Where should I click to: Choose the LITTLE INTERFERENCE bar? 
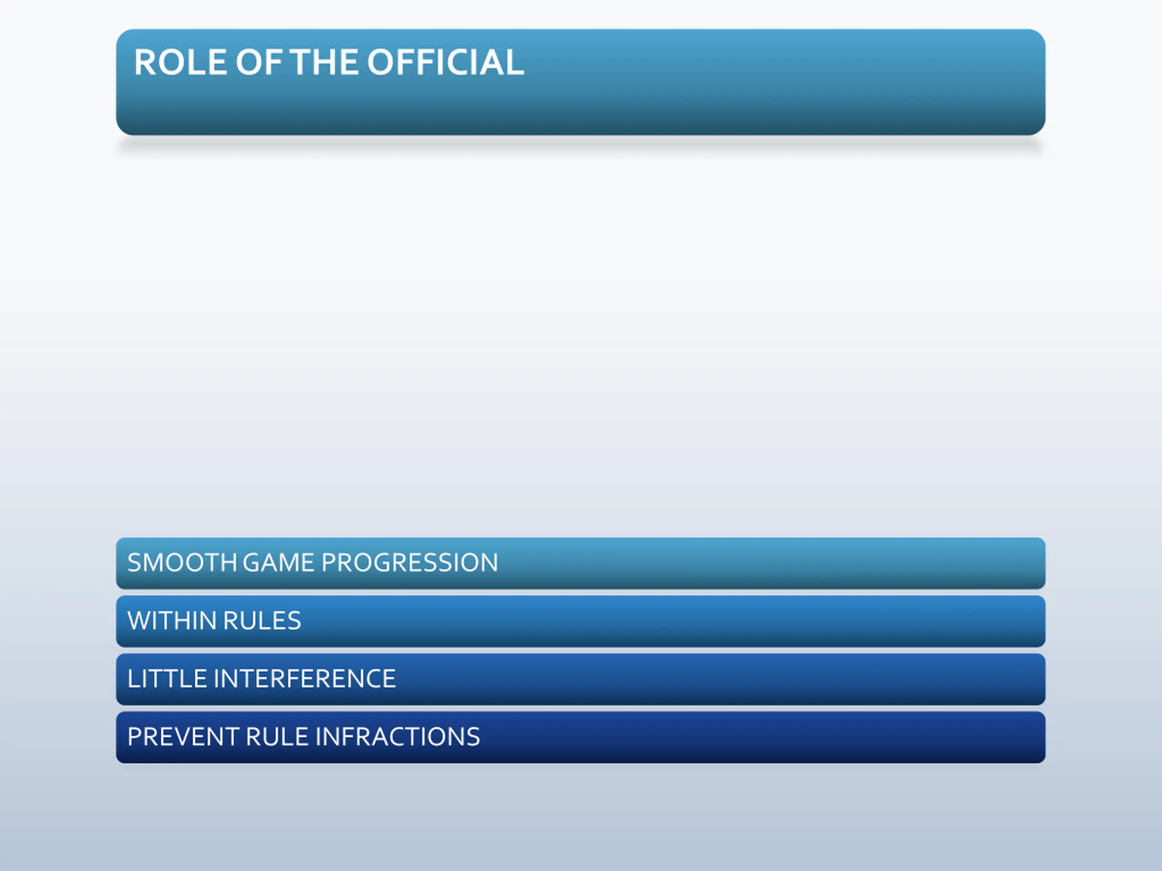[x=581, y=679]
